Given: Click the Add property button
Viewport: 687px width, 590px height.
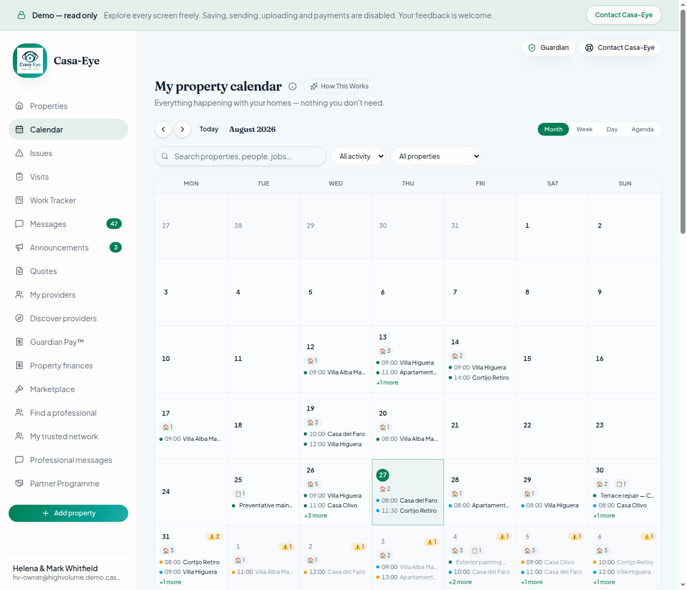Looking at the screenshot, I should (x=68, y=513).
